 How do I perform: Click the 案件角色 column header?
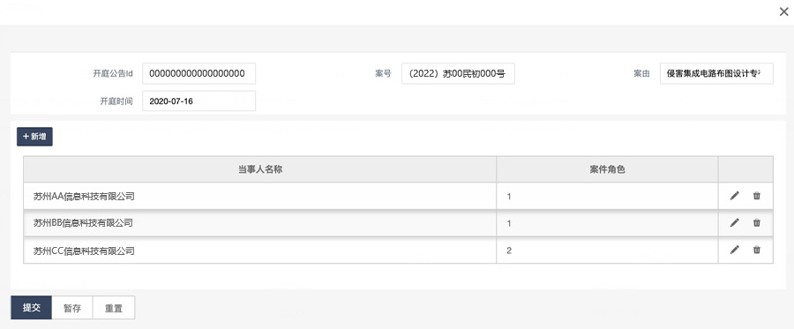pos(607,169)
